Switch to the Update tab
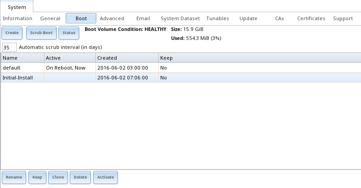The height and width of the screenshot is (188, 361). click(x=248, y=18)
